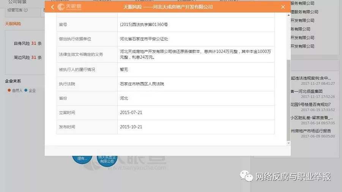The height and width of the screenshot is (192, 342).
Task: Click the 发布时间 label
Action: tap(67, 127)
